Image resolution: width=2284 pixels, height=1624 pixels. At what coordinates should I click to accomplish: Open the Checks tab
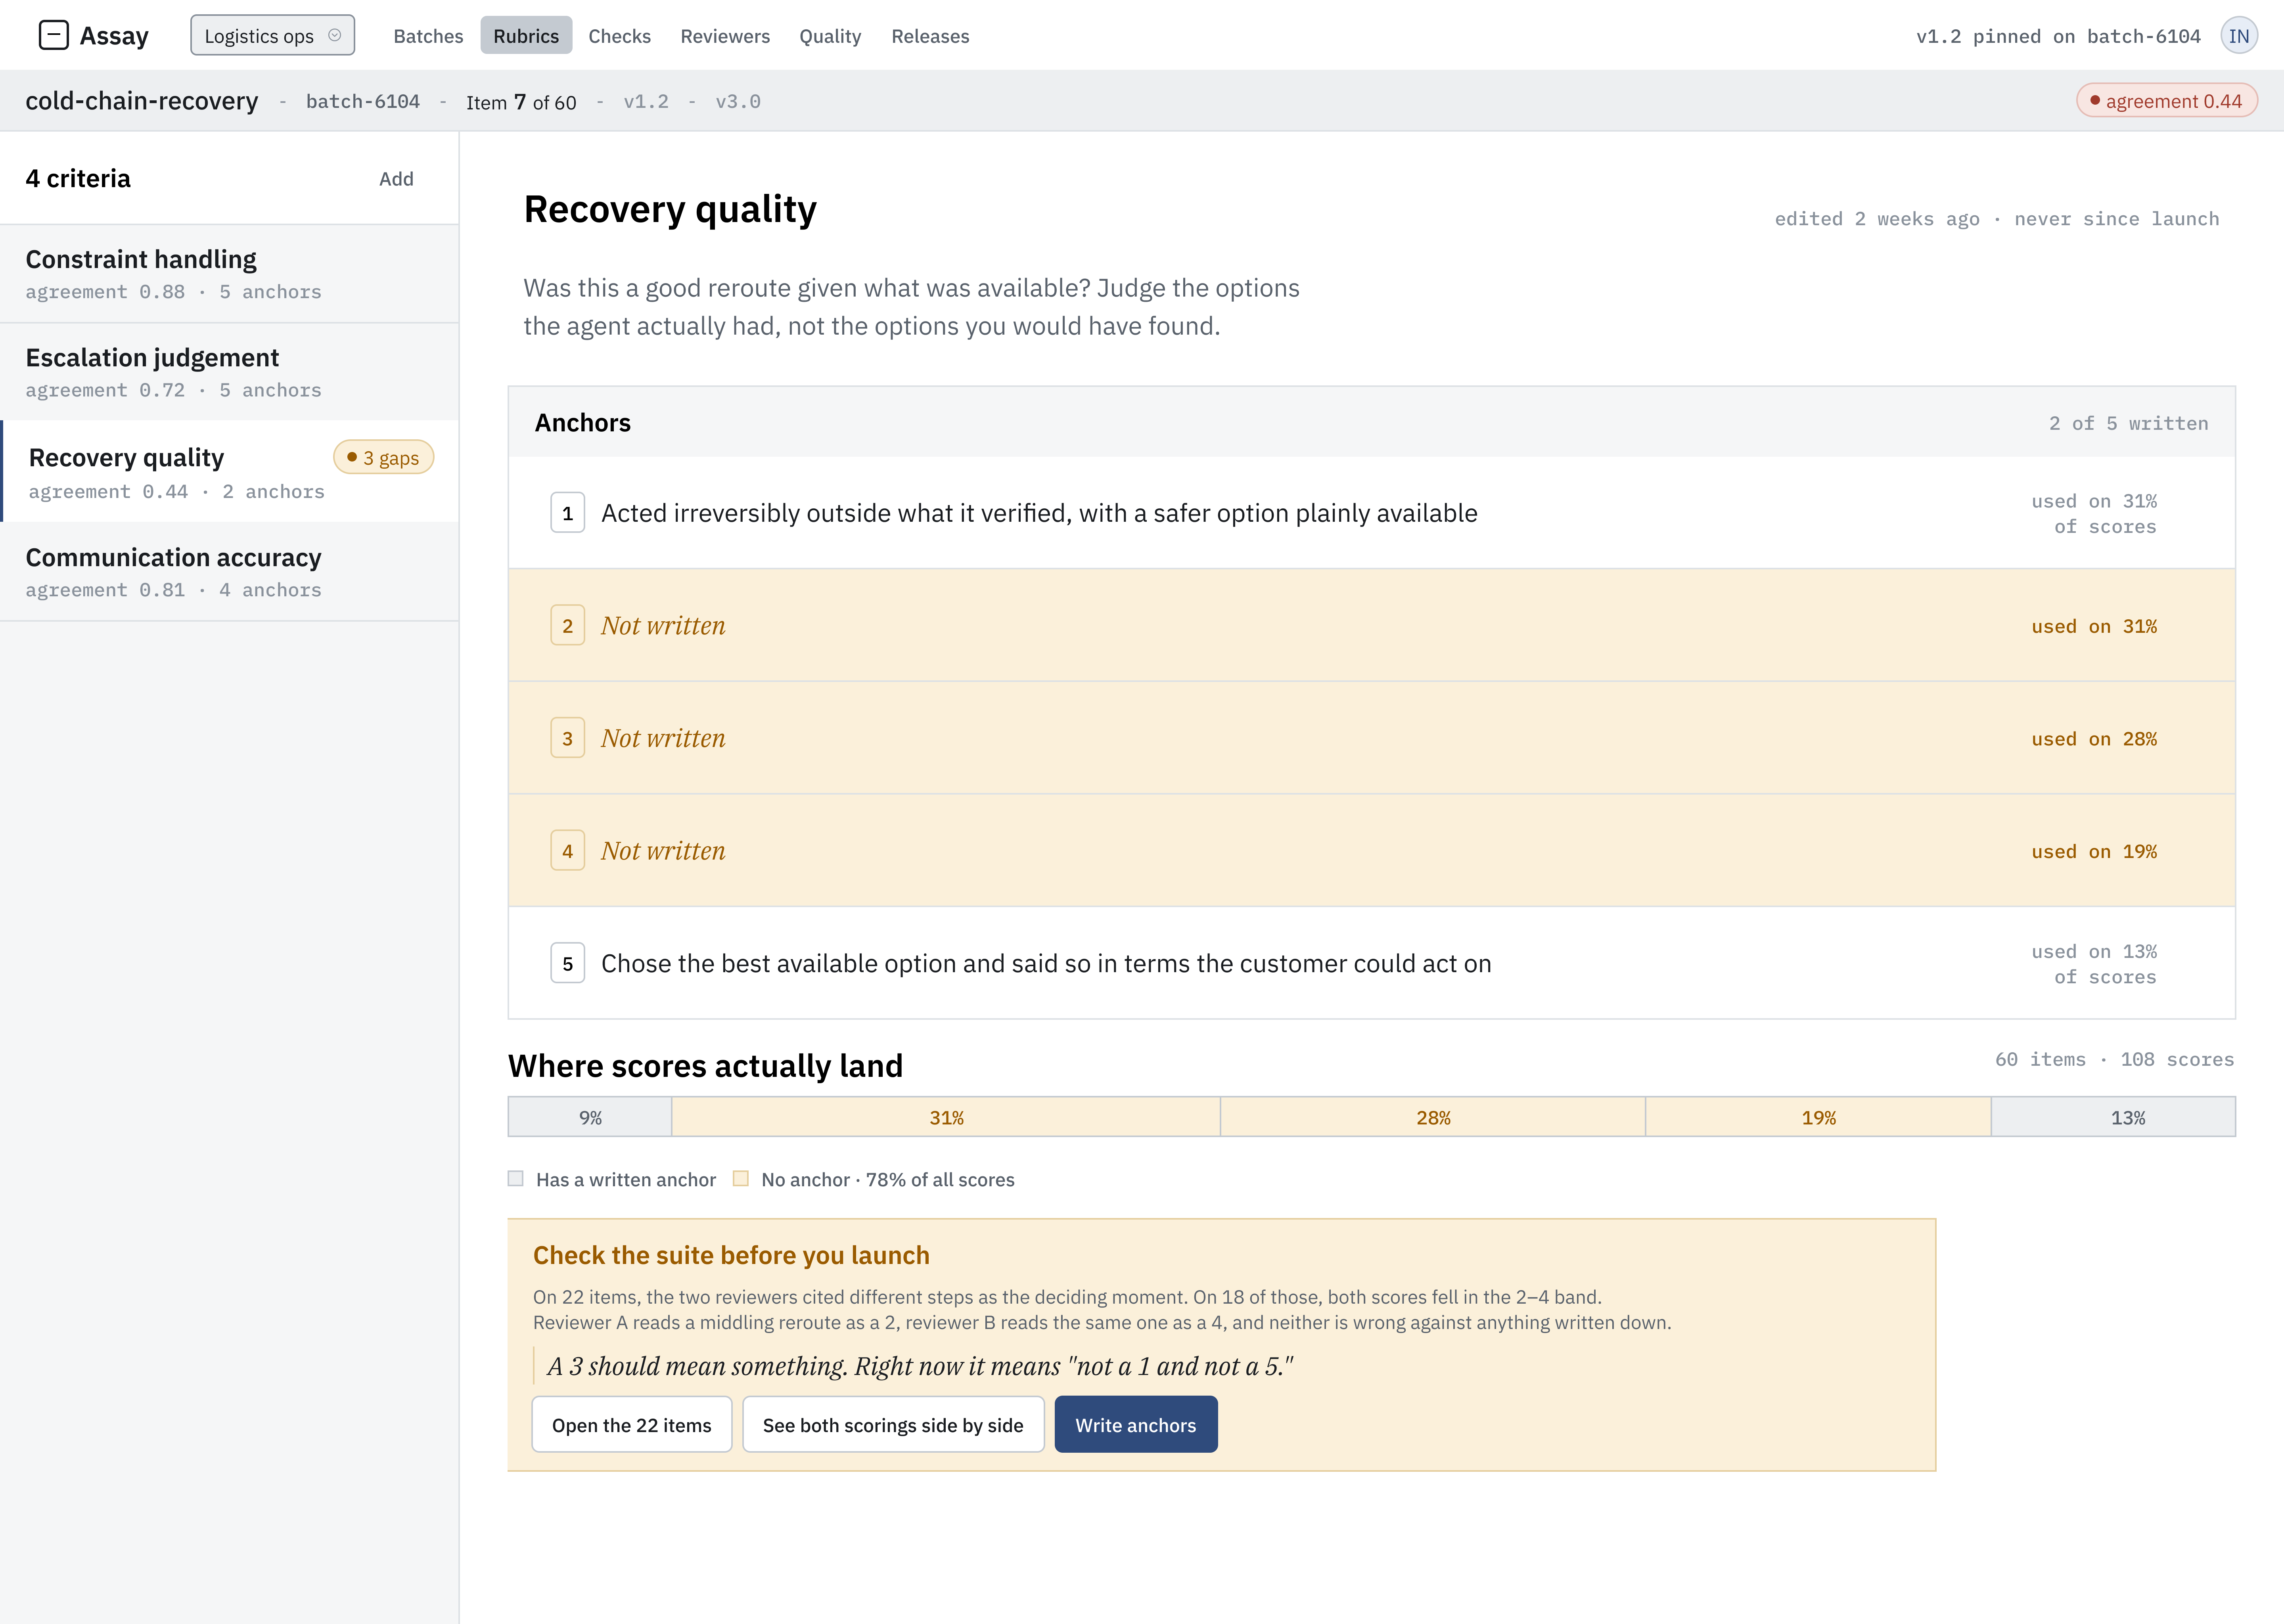point(619,36)
